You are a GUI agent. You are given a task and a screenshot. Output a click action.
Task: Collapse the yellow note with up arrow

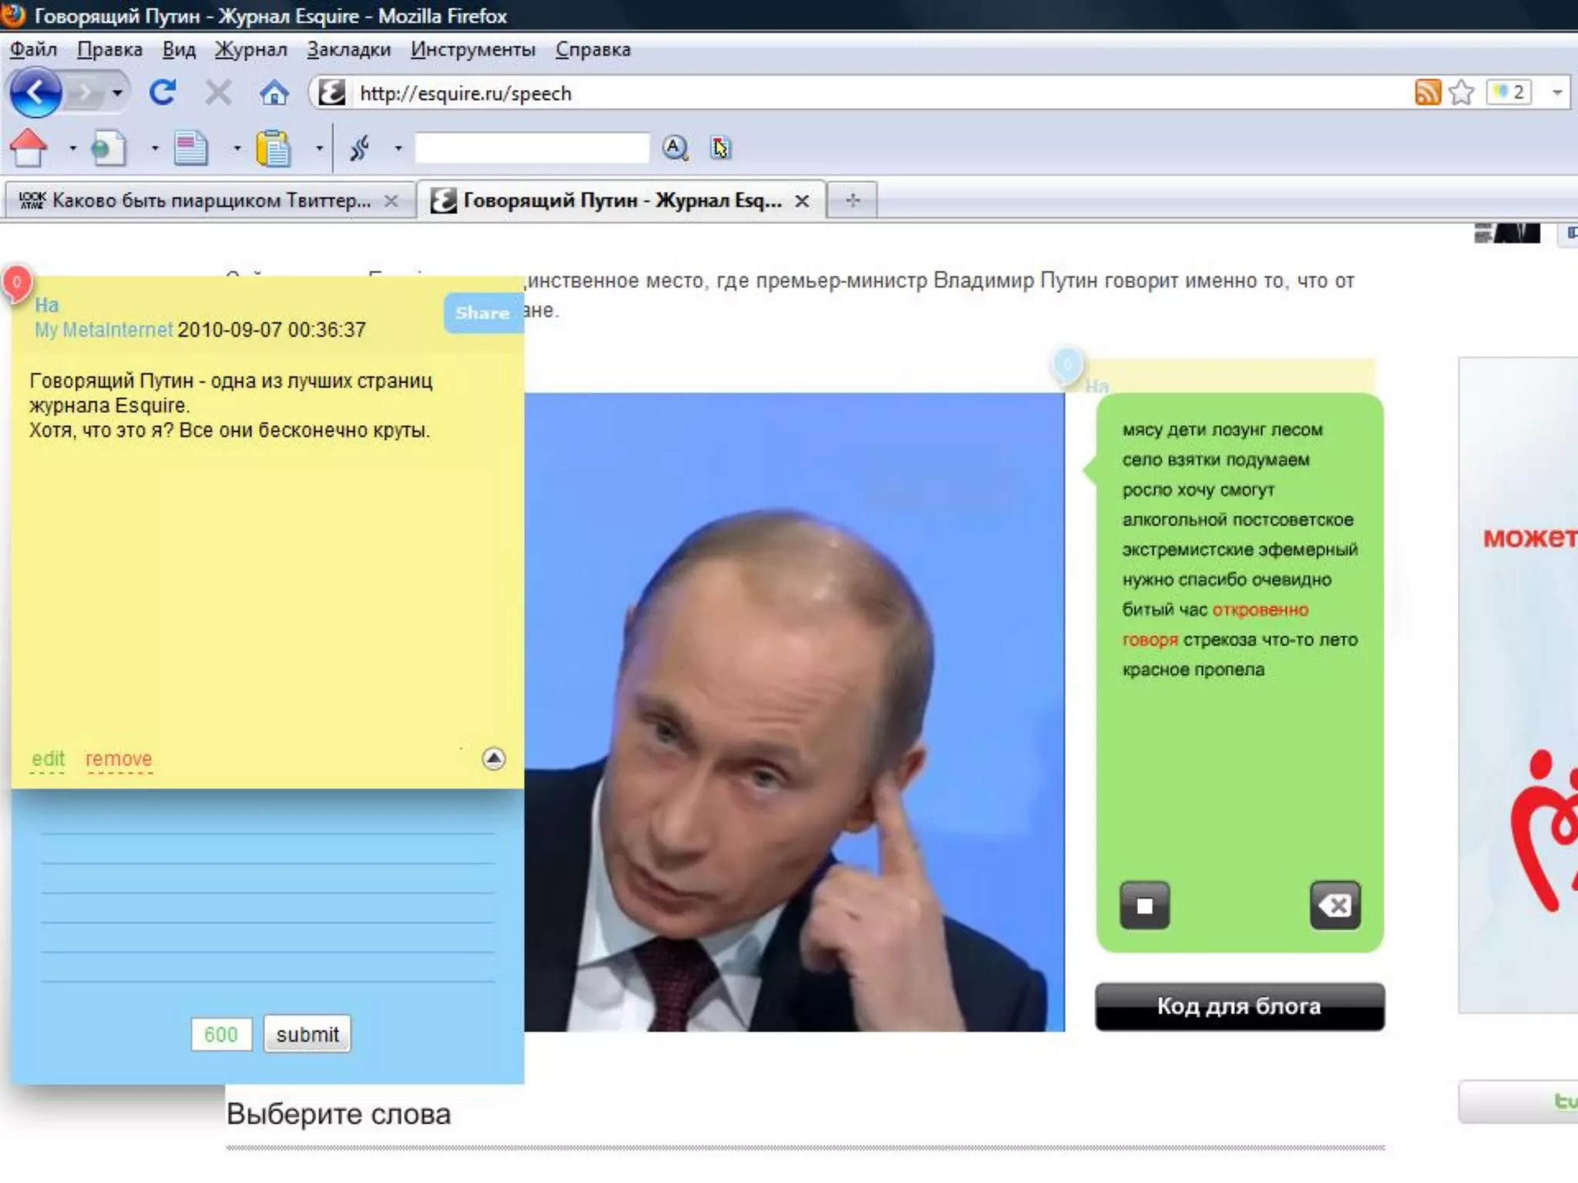pyautogui.click(x=493, y=759)
